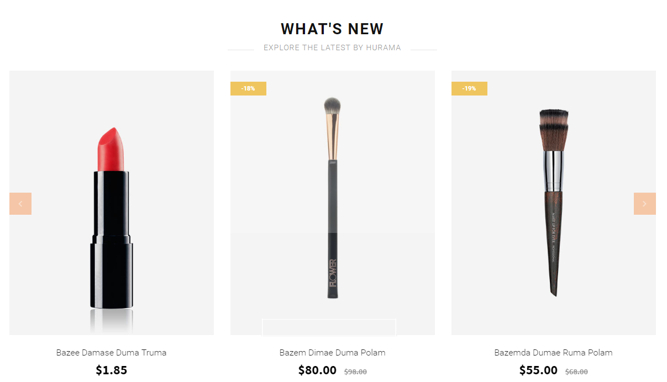
Task: Open Bazee Damase Duma Truma product page
Action: click(112, 352)
